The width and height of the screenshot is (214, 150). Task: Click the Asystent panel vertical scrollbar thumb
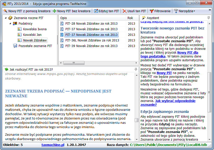tap(209, 92)
